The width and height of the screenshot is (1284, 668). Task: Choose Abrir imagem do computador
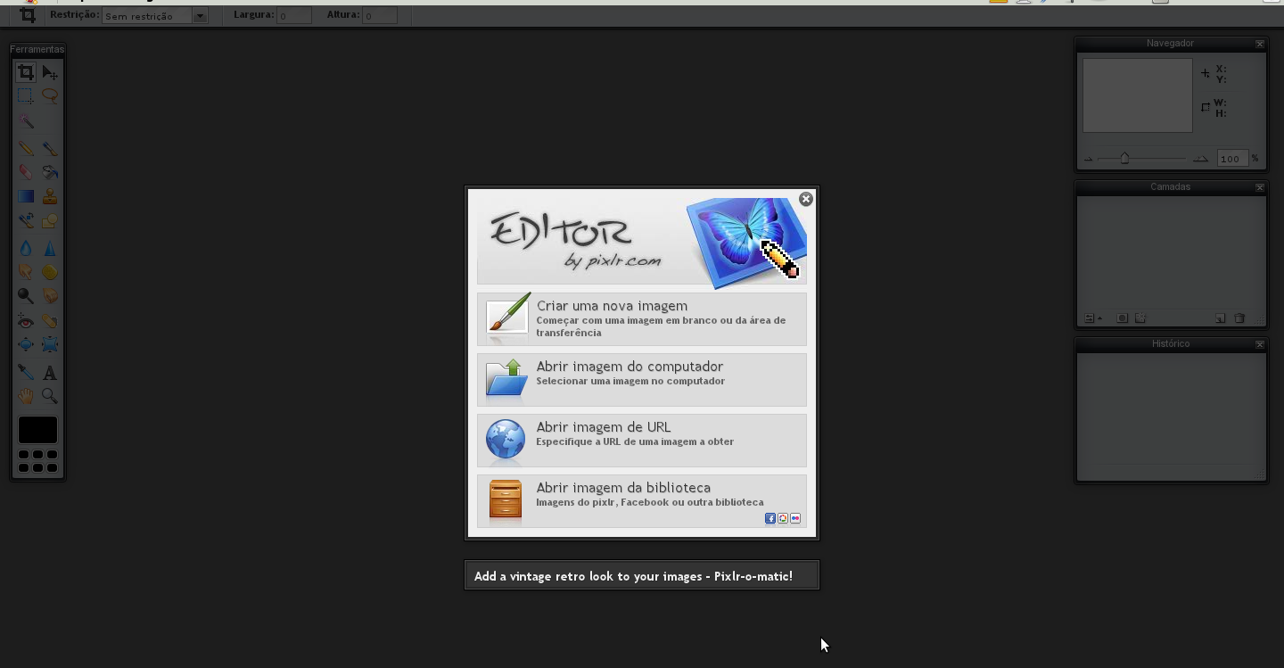642,380
